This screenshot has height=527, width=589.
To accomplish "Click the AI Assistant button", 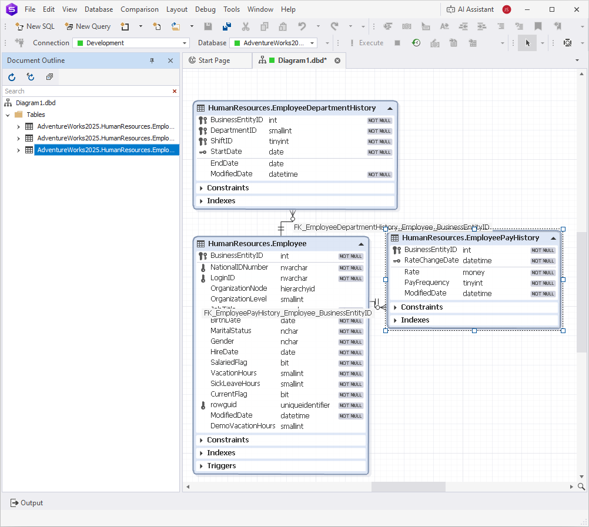I will pyautogui.click(x=470, y=9).
